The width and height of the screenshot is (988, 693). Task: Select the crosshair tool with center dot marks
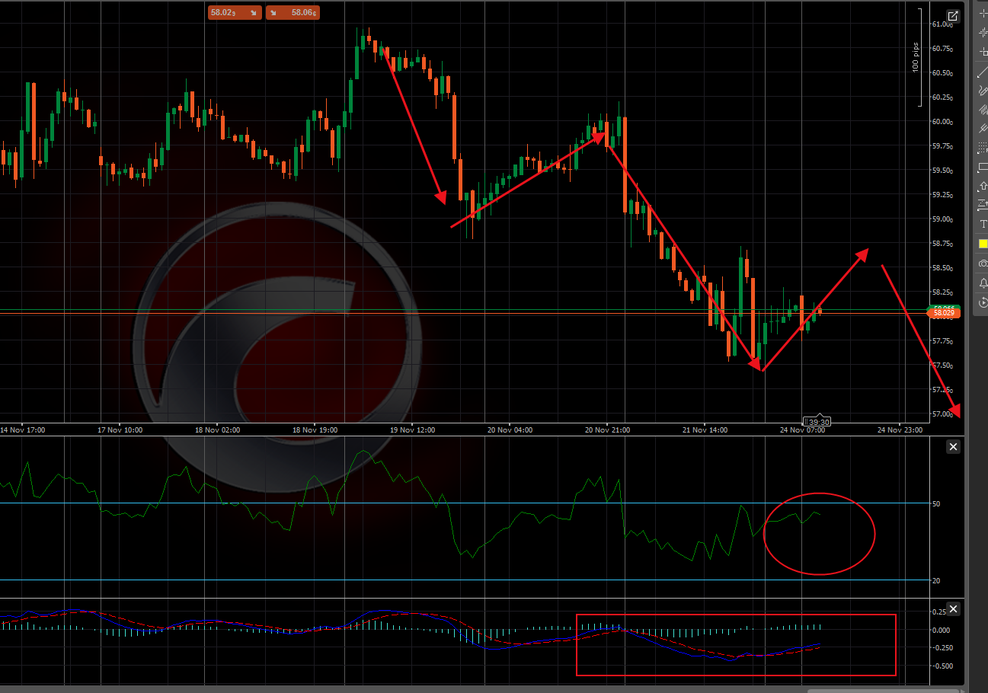(x=983, y=33)
